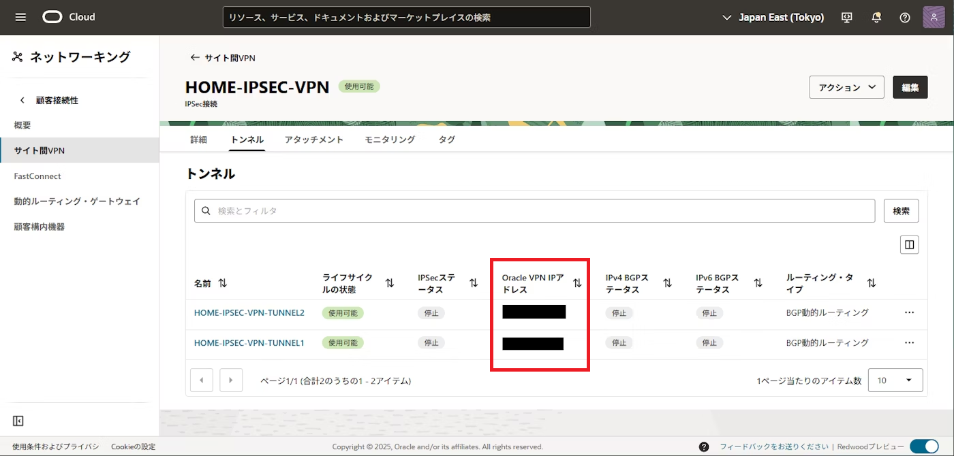Click the 使用可能 badge in TUNNEL2 row

click(x=343, y=313)
